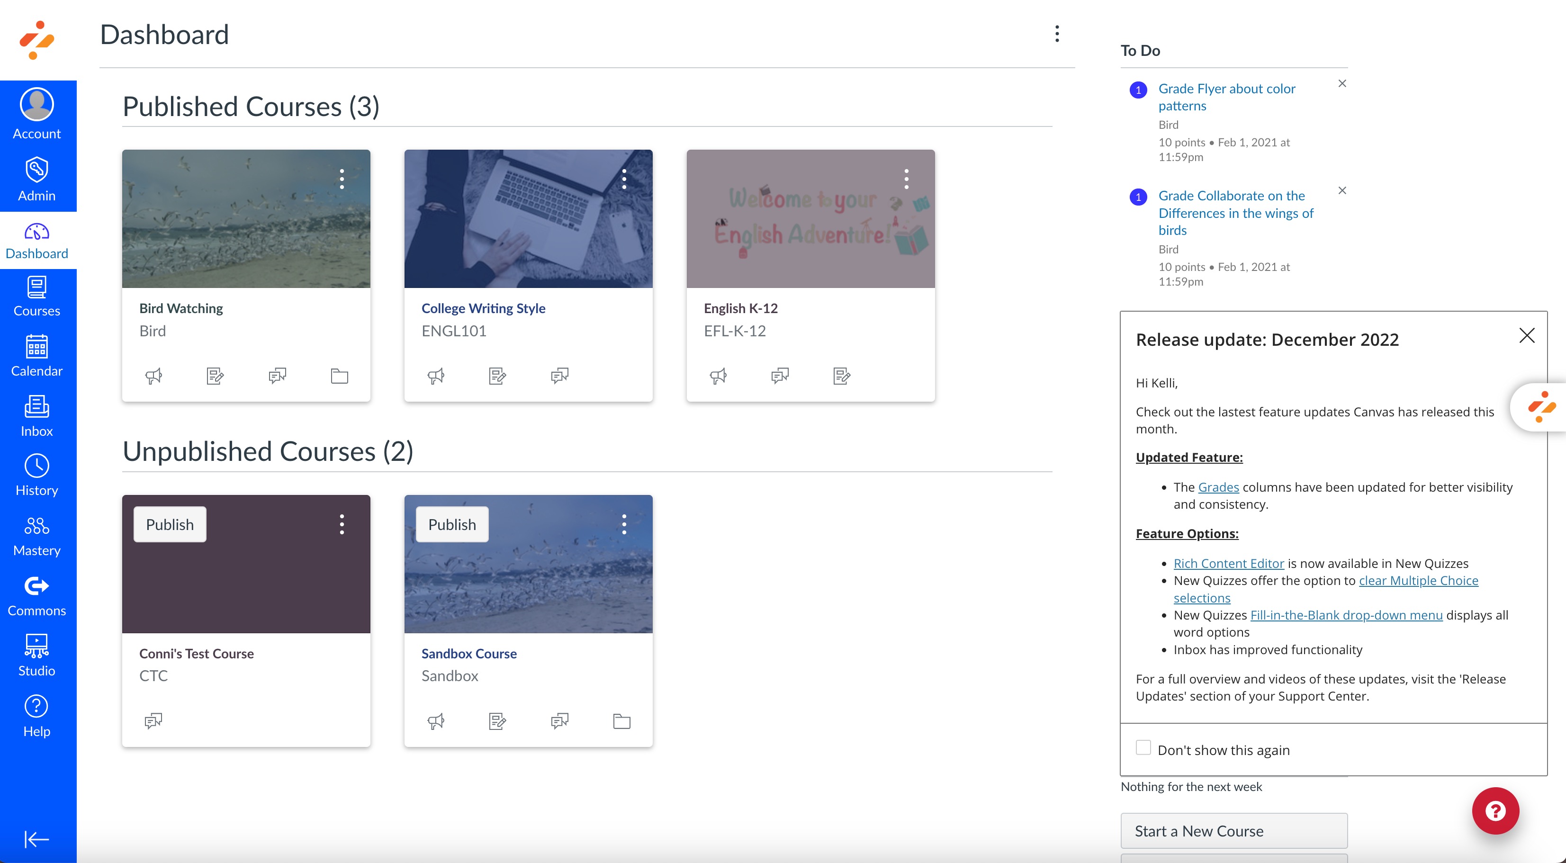Open College Writing Style assignments icon

pos(497,376)
